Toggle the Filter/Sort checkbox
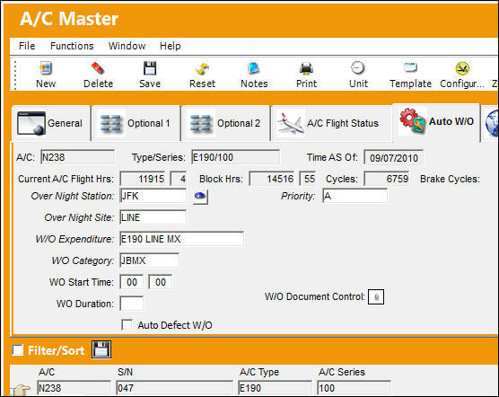The height and width of the screenshot is (397, 499). (x=18, y=350)
